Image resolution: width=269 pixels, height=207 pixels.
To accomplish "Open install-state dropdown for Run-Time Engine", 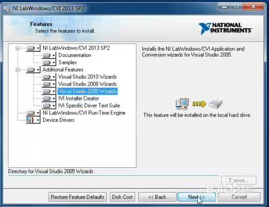I will click(x=34, y=113).
